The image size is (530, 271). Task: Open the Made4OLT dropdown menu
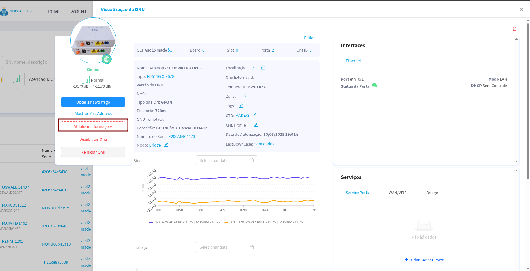[x=21, y=11]
